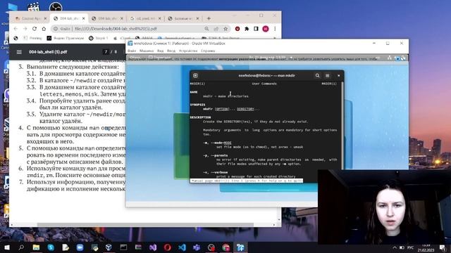Open VirtualBox Ввод menu
The height and width of the screenshot is (253, 451).
point(171,51)
